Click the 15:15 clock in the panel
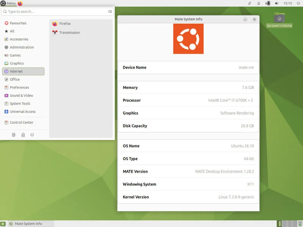 click(x=287, y=3)
